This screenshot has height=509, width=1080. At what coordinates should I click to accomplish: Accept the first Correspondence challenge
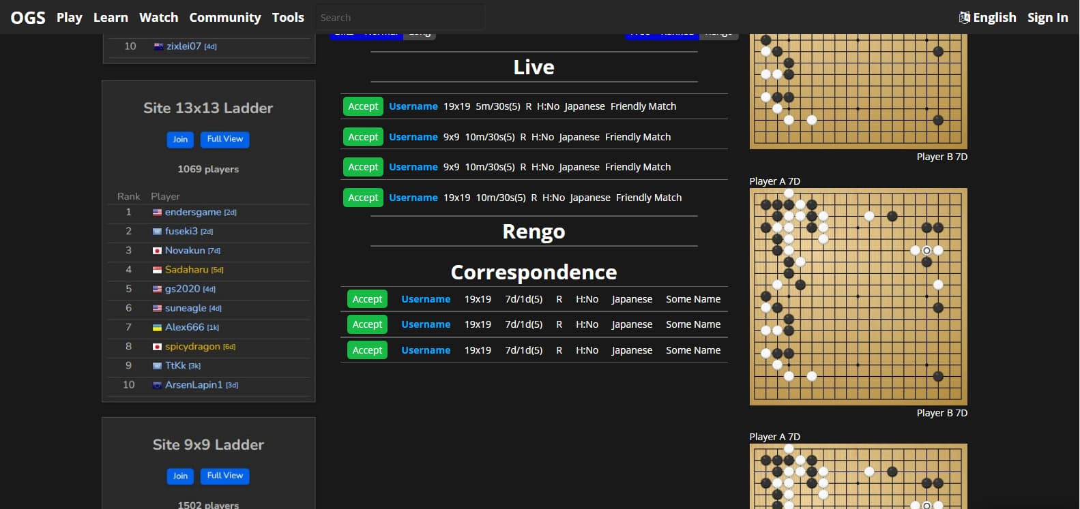[367, 299]
